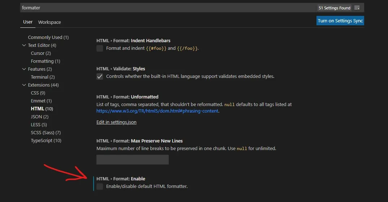The image size is (388, 202).
Task: Collapse the Extensions tree section
Action: tap(24, 85)
